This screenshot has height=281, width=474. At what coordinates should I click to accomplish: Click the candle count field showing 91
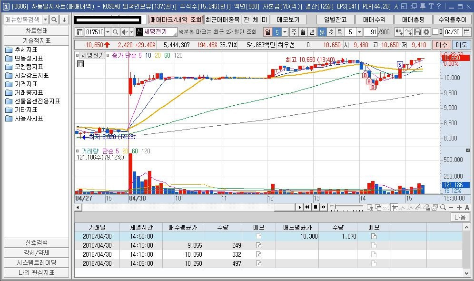(x=371, y=32)
